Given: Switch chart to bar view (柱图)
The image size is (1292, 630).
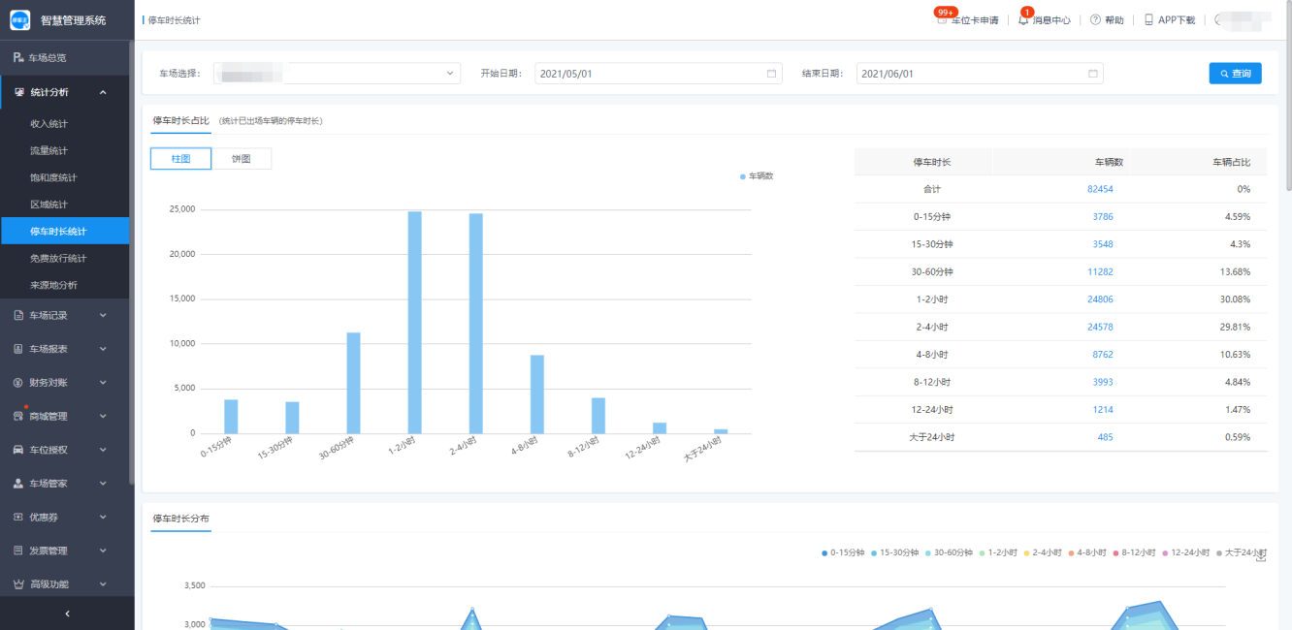Looking at the screenshot, I should [x=180, y=159].
